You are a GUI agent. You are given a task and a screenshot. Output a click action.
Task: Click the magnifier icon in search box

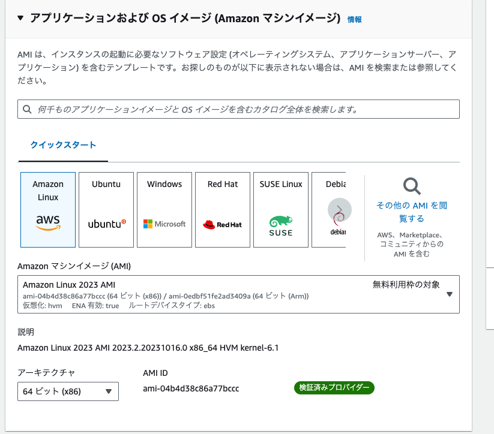pos(28,109)
